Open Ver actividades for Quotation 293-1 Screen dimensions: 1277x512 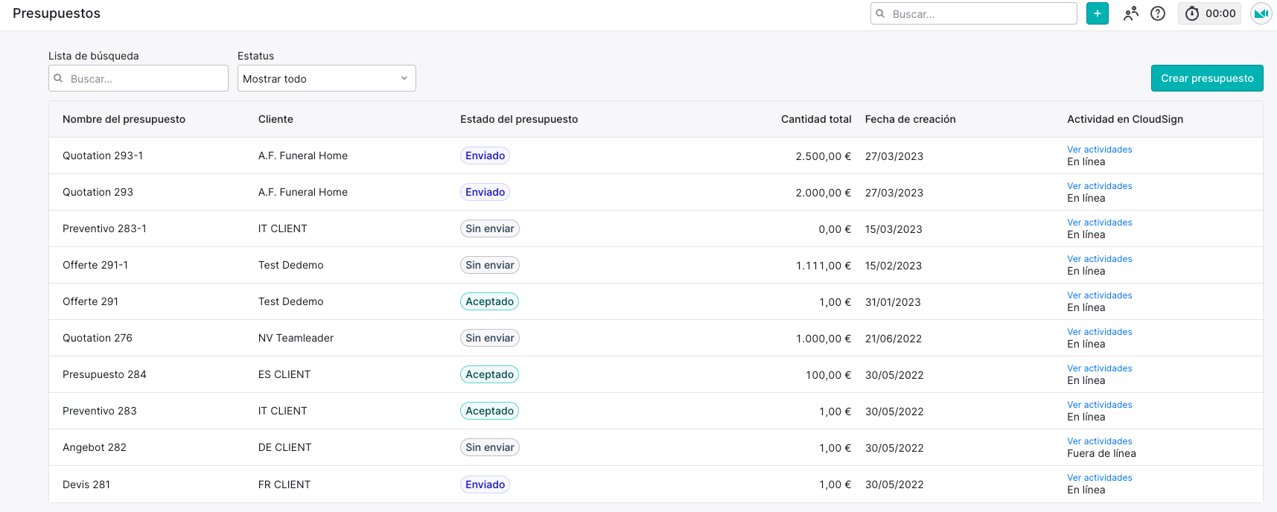(1099, 150)
